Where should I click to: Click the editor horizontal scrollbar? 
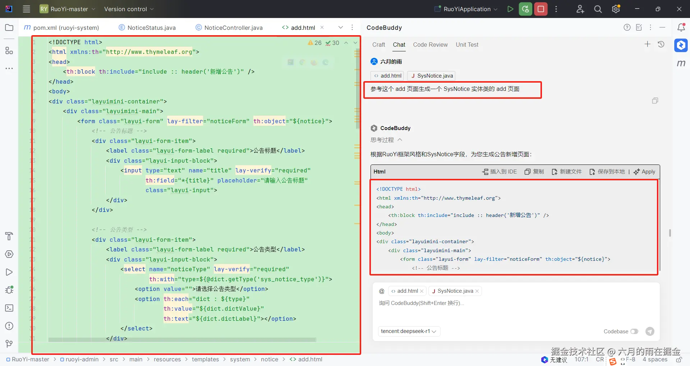click(182, 339)
